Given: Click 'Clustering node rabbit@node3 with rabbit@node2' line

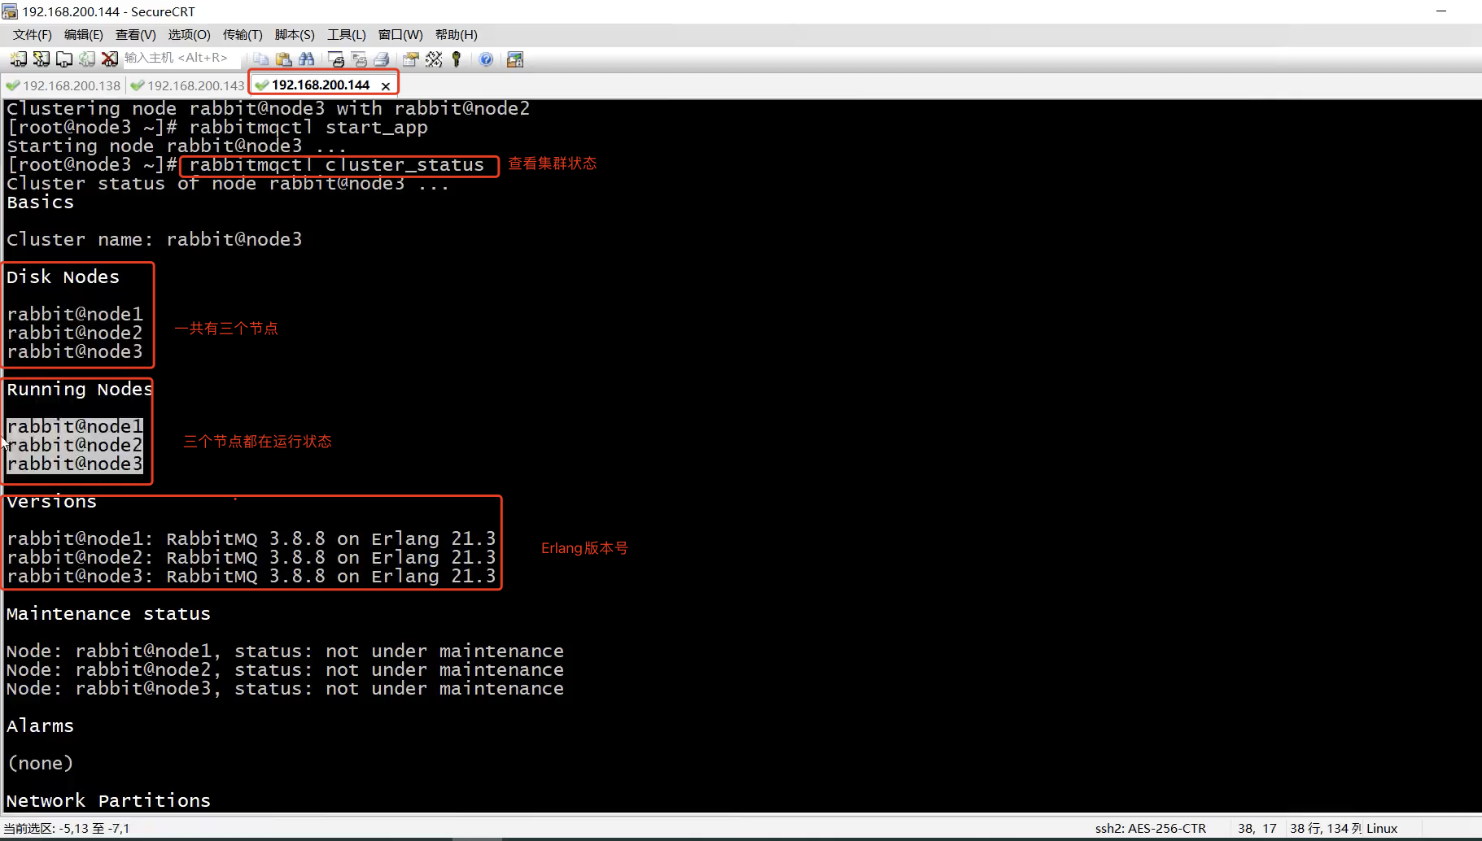Looking at the screenshot, I should coord(269,108).
